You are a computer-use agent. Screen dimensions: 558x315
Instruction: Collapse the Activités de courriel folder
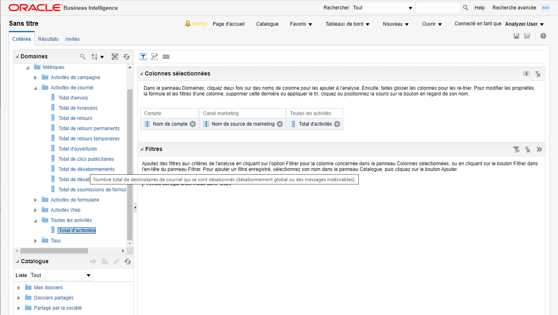tap(36, 88)
